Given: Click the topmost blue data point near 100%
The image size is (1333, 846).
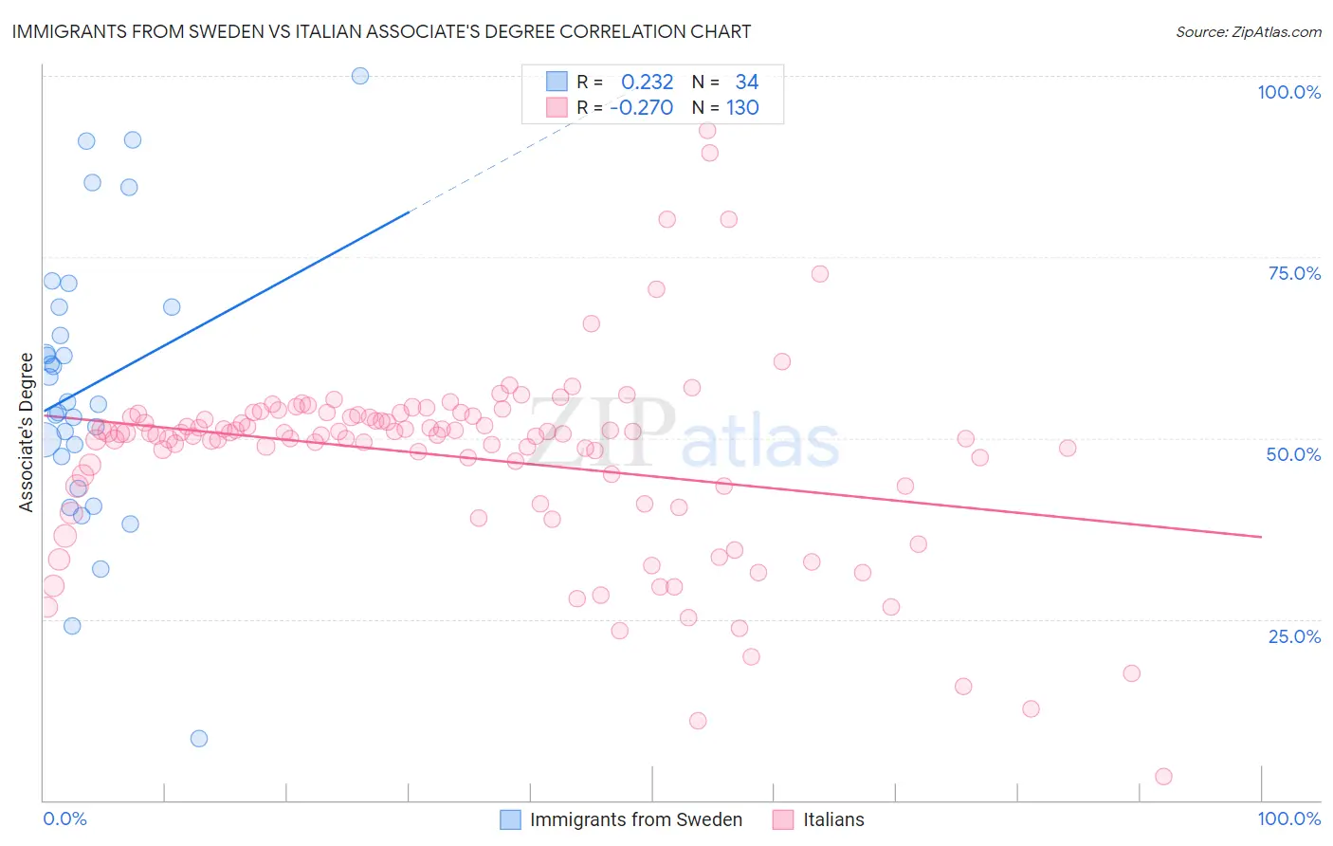Looking at the screenshot, I should point(360,76).
